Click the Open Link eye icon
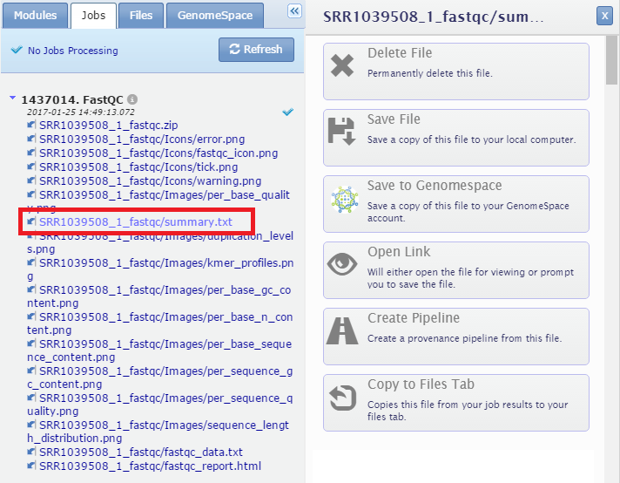The image size is (620, 483). pyautogui.click(x=342, y=264)
